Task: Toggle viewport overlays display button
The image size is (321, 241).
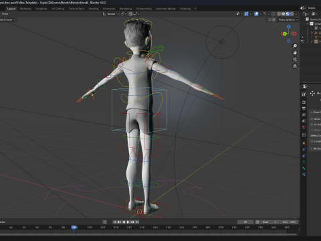Action: coord(256,14)
